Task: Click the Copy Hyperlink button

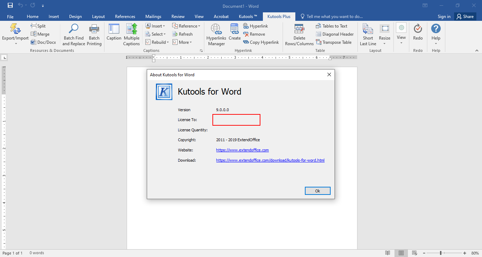Action: coord(261,42)
